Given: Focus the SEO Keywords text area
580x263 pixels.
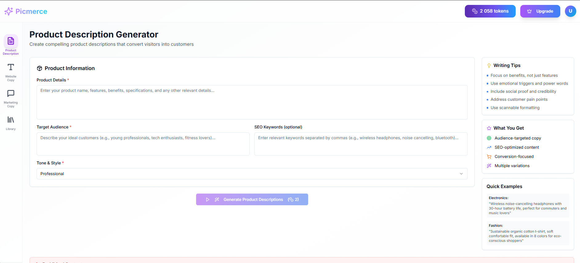Looking at the screenshot, I should [361, 144].
